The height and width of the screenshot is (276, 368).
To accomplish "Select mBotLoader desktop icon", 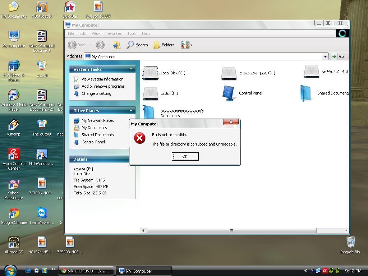I will click(x=42, y=10).
